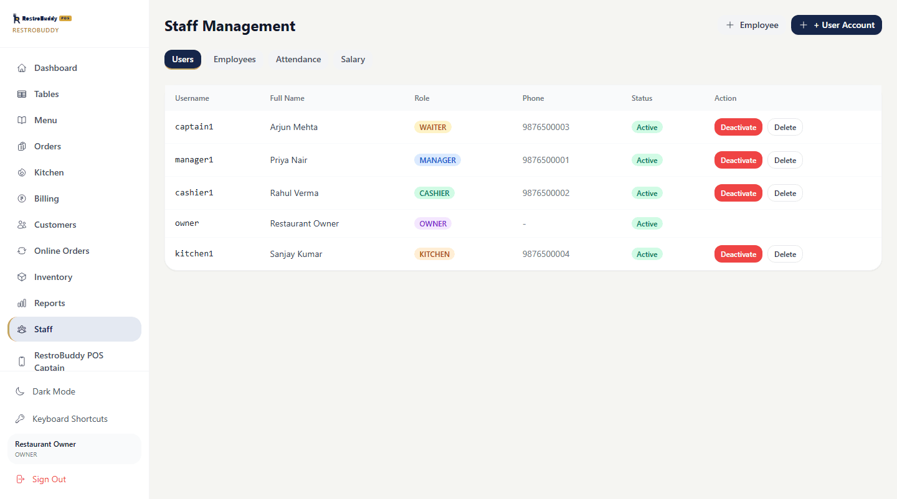Click the Dashboard home icon
The width and height of the screenshot is (897, 499).
pyautogui.click(x=22, y=68)
